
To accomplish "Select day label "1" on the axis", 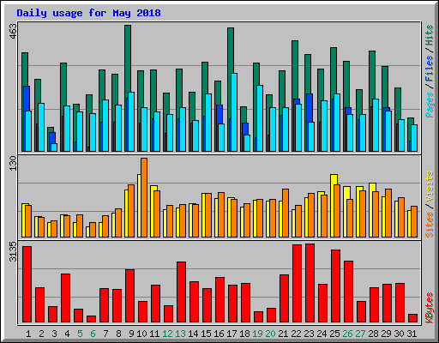I will coord(28,334).
